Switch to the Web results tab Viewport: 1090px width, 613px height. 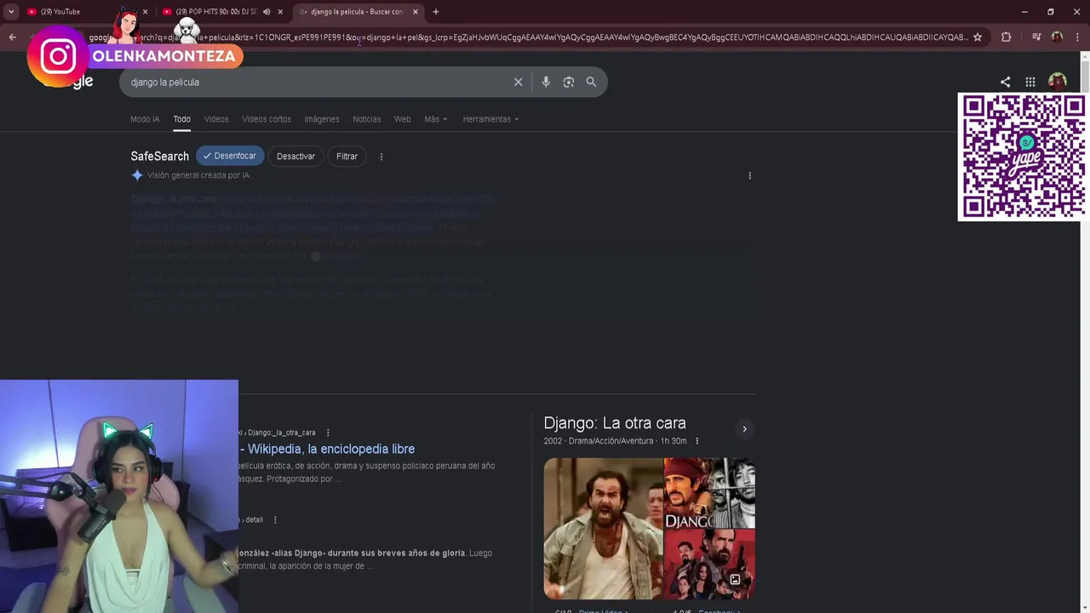[403, 119]
